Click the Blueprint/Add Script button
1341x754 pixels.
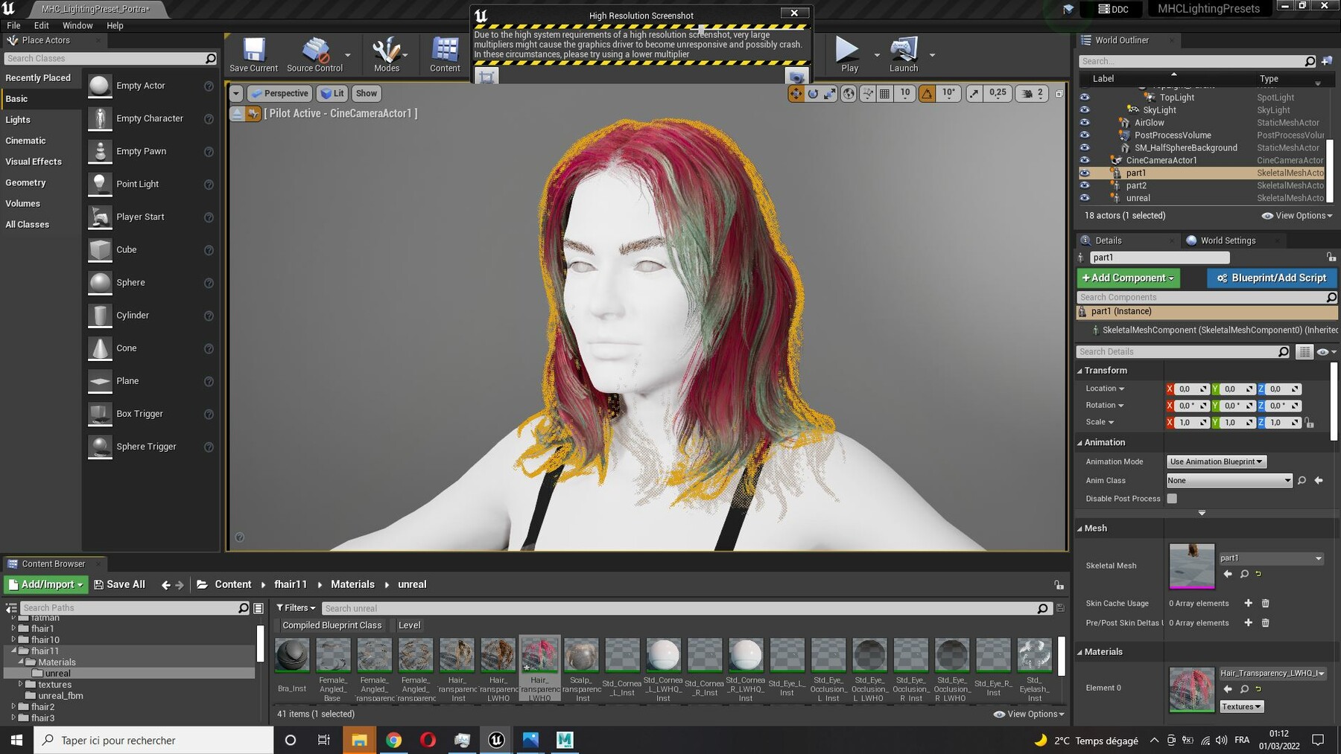[1272, 278]
